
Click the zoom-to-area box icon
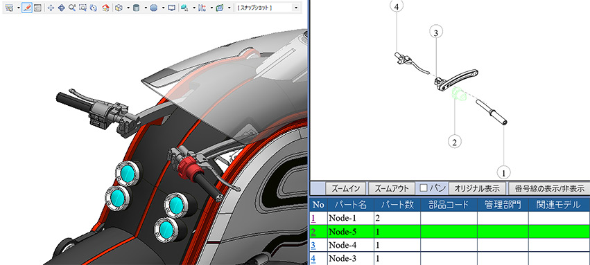[83, 8]
